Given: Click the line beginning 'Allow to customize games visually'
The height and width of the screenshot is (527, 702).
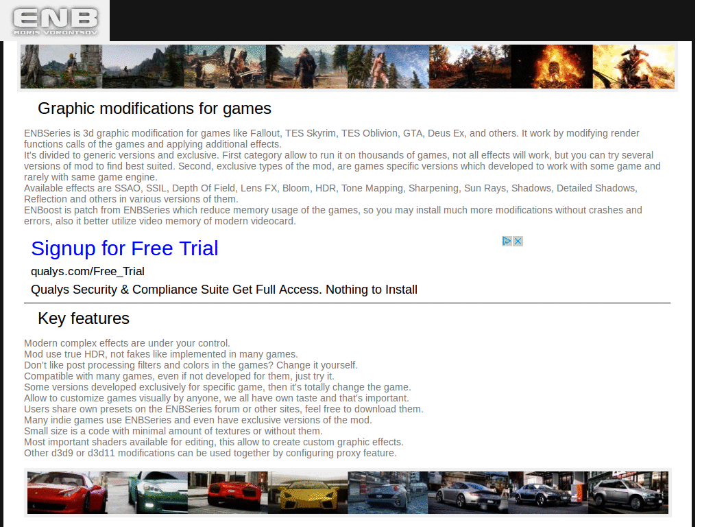Looking at the screenshot, I should [217, 398].
